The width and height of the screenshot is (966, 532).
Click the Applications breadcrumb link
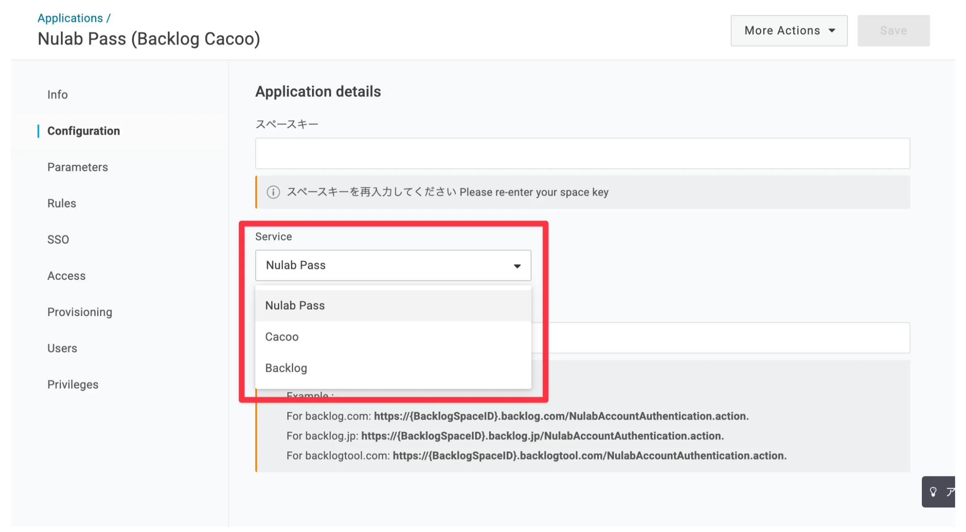(x=70, y=18)
